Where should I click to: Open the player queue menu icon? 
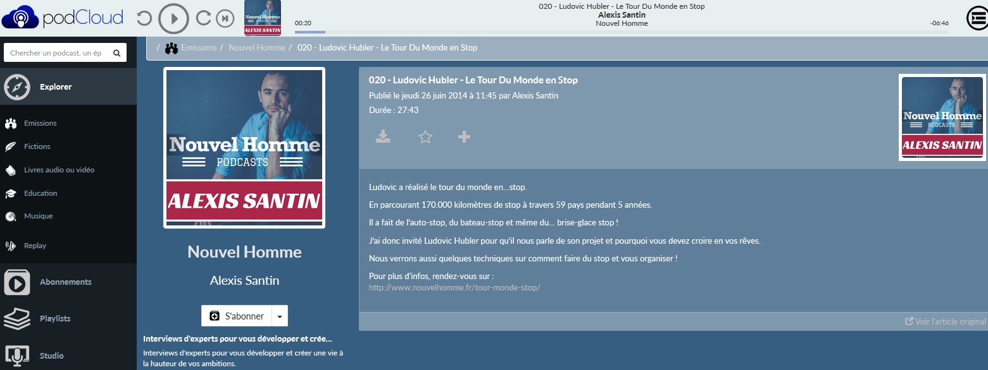(977, 18)
